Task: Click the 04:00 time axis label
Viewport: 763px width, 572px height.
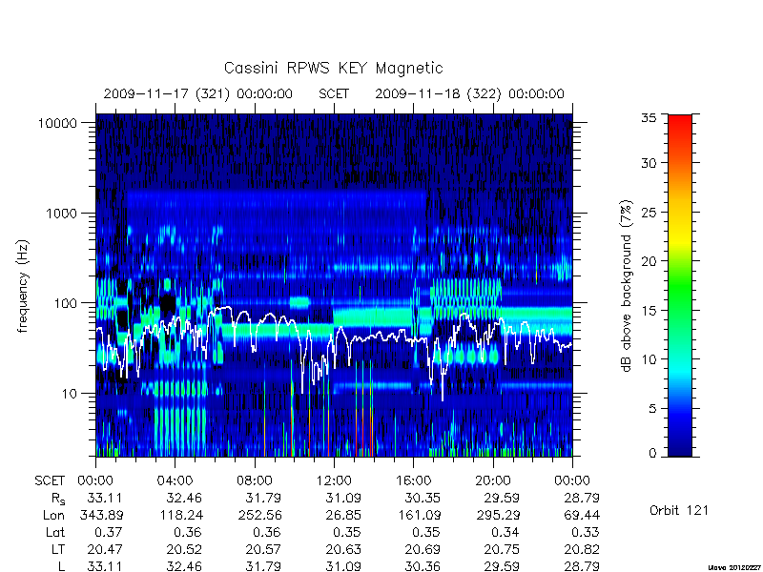Action: coord(175,481)
